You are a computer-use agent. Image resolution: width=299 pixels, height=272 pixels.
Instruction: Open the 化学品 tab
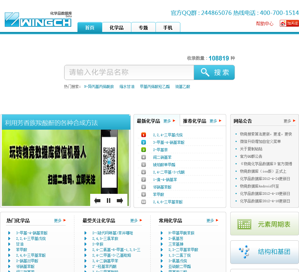pos(117,27)
